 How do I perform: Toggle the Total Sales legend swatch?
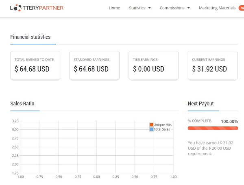tap(151, 129)
